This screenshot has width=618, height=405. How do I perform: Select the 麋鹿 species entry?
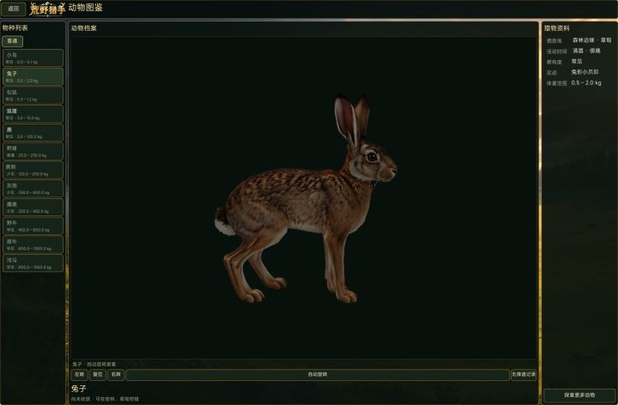coord(33,208)
